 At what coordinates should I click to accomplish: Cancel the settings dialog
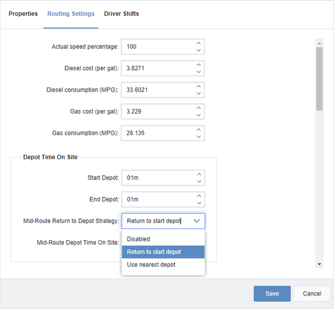click(x=312, y=294)
